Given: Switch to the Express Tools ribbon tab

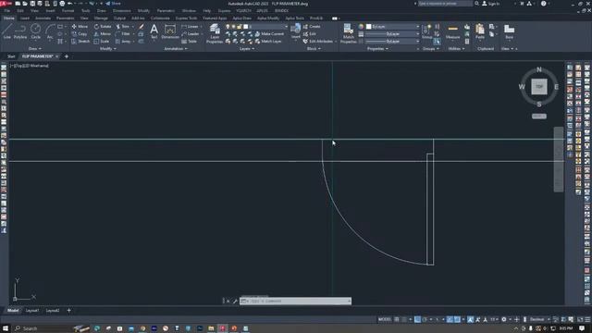Looking at the screenshot, I should pos(186,18).
